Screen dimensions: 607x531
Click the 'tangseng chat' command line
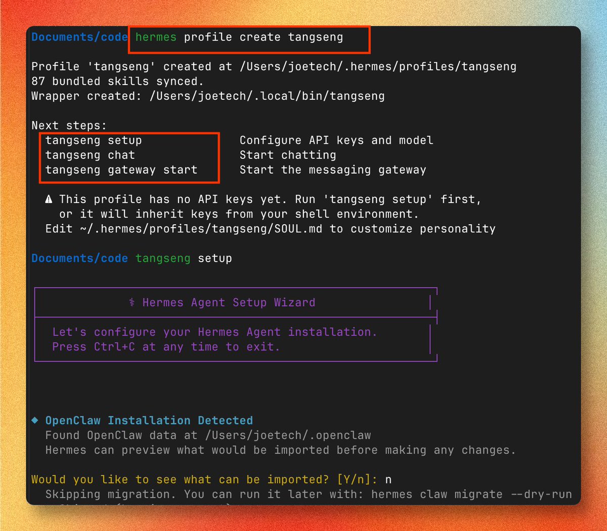(90, 155)
